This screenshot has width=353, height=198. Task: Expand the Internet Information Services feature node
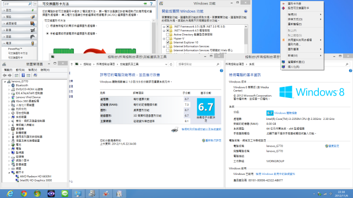[164, 47]
